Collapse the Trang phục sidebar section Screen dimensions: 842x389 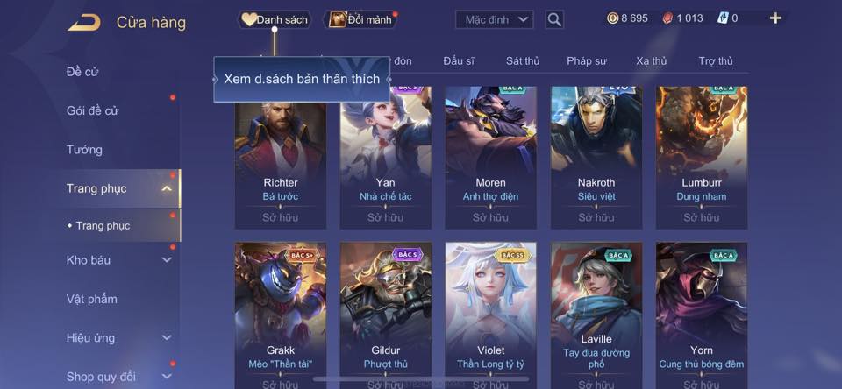tap(167, 188)
